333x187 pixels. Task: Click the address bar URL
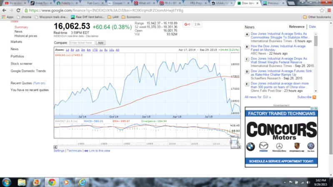click(x=106, y=10)
